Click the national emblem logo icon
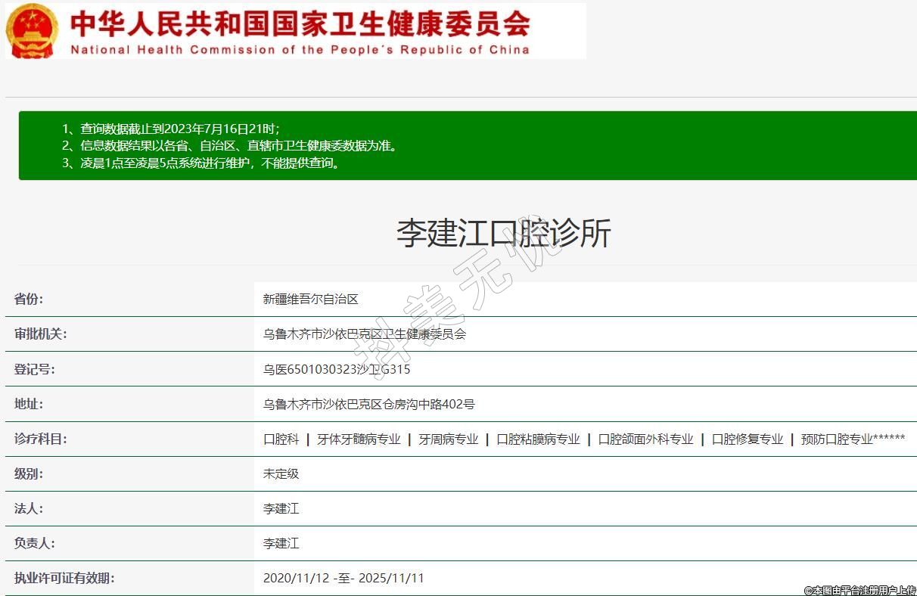The image size is (917, 596). coord(32,30)
